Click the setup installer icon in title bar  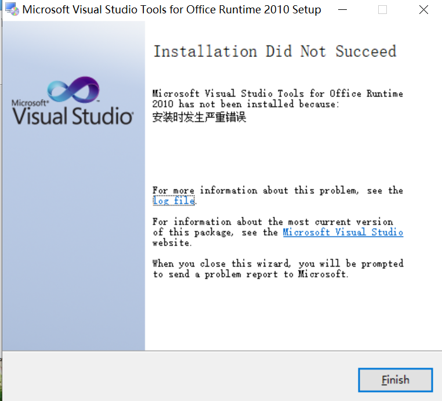(11, 10)
